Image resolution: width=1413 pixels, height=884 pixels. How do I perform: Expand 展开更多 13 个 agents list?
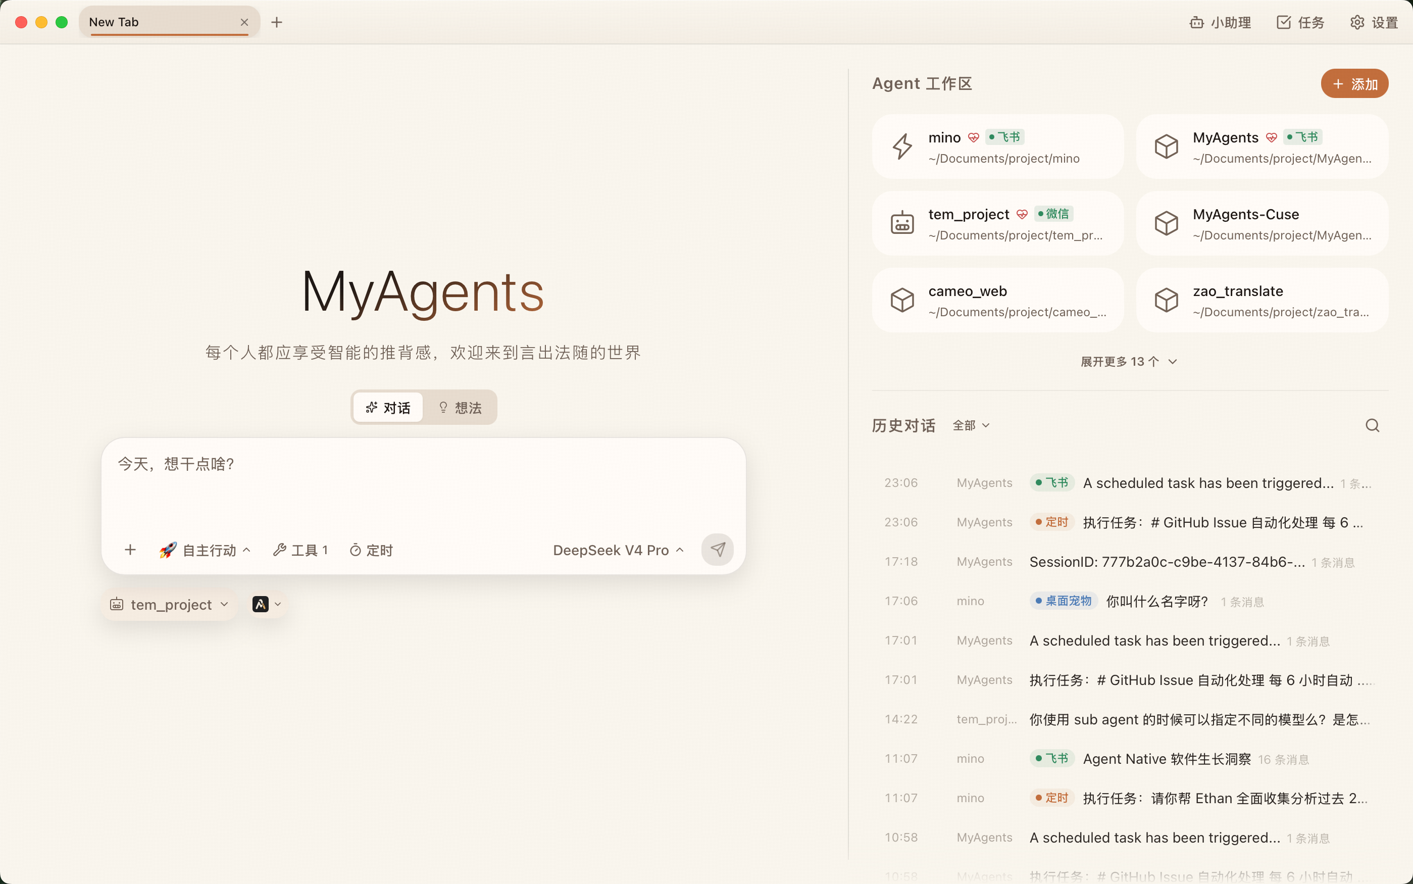[1129, 361]
